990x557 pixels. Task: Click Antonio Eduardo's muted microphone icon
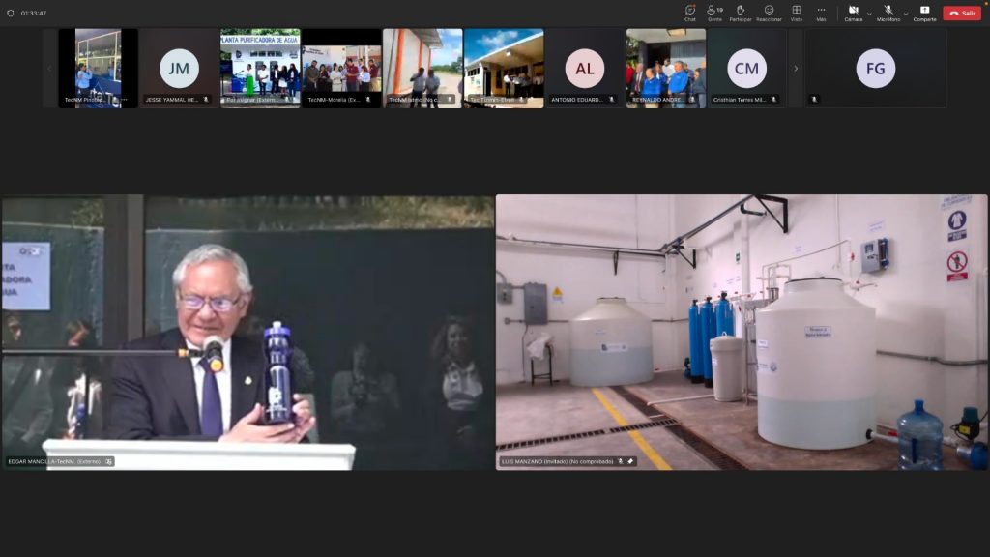point(611,100)
